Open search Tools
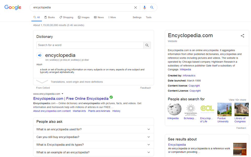 tap(149, 17)
